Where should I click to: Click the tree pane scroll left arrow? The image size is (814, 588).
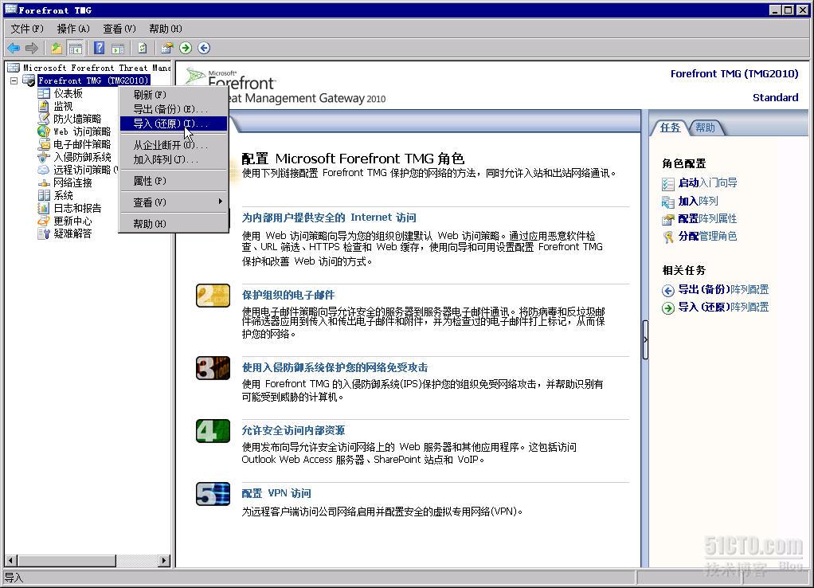(11, 560)
